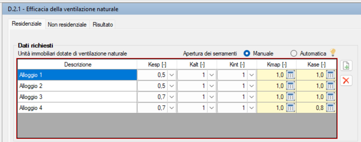Switch to the Non residenziale tab
This screenshot has width=361, height=142.
click(67, 25)
